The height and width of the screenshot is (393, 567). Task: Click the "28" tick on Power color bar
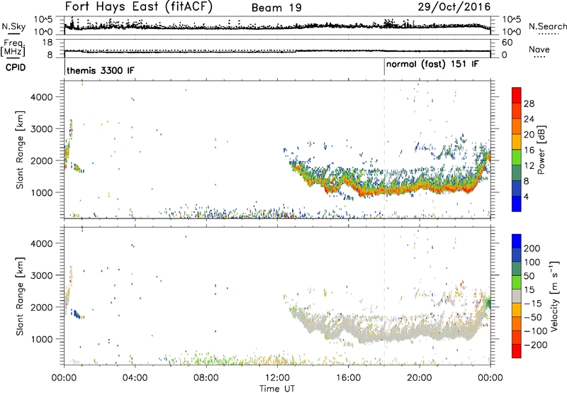529,104
